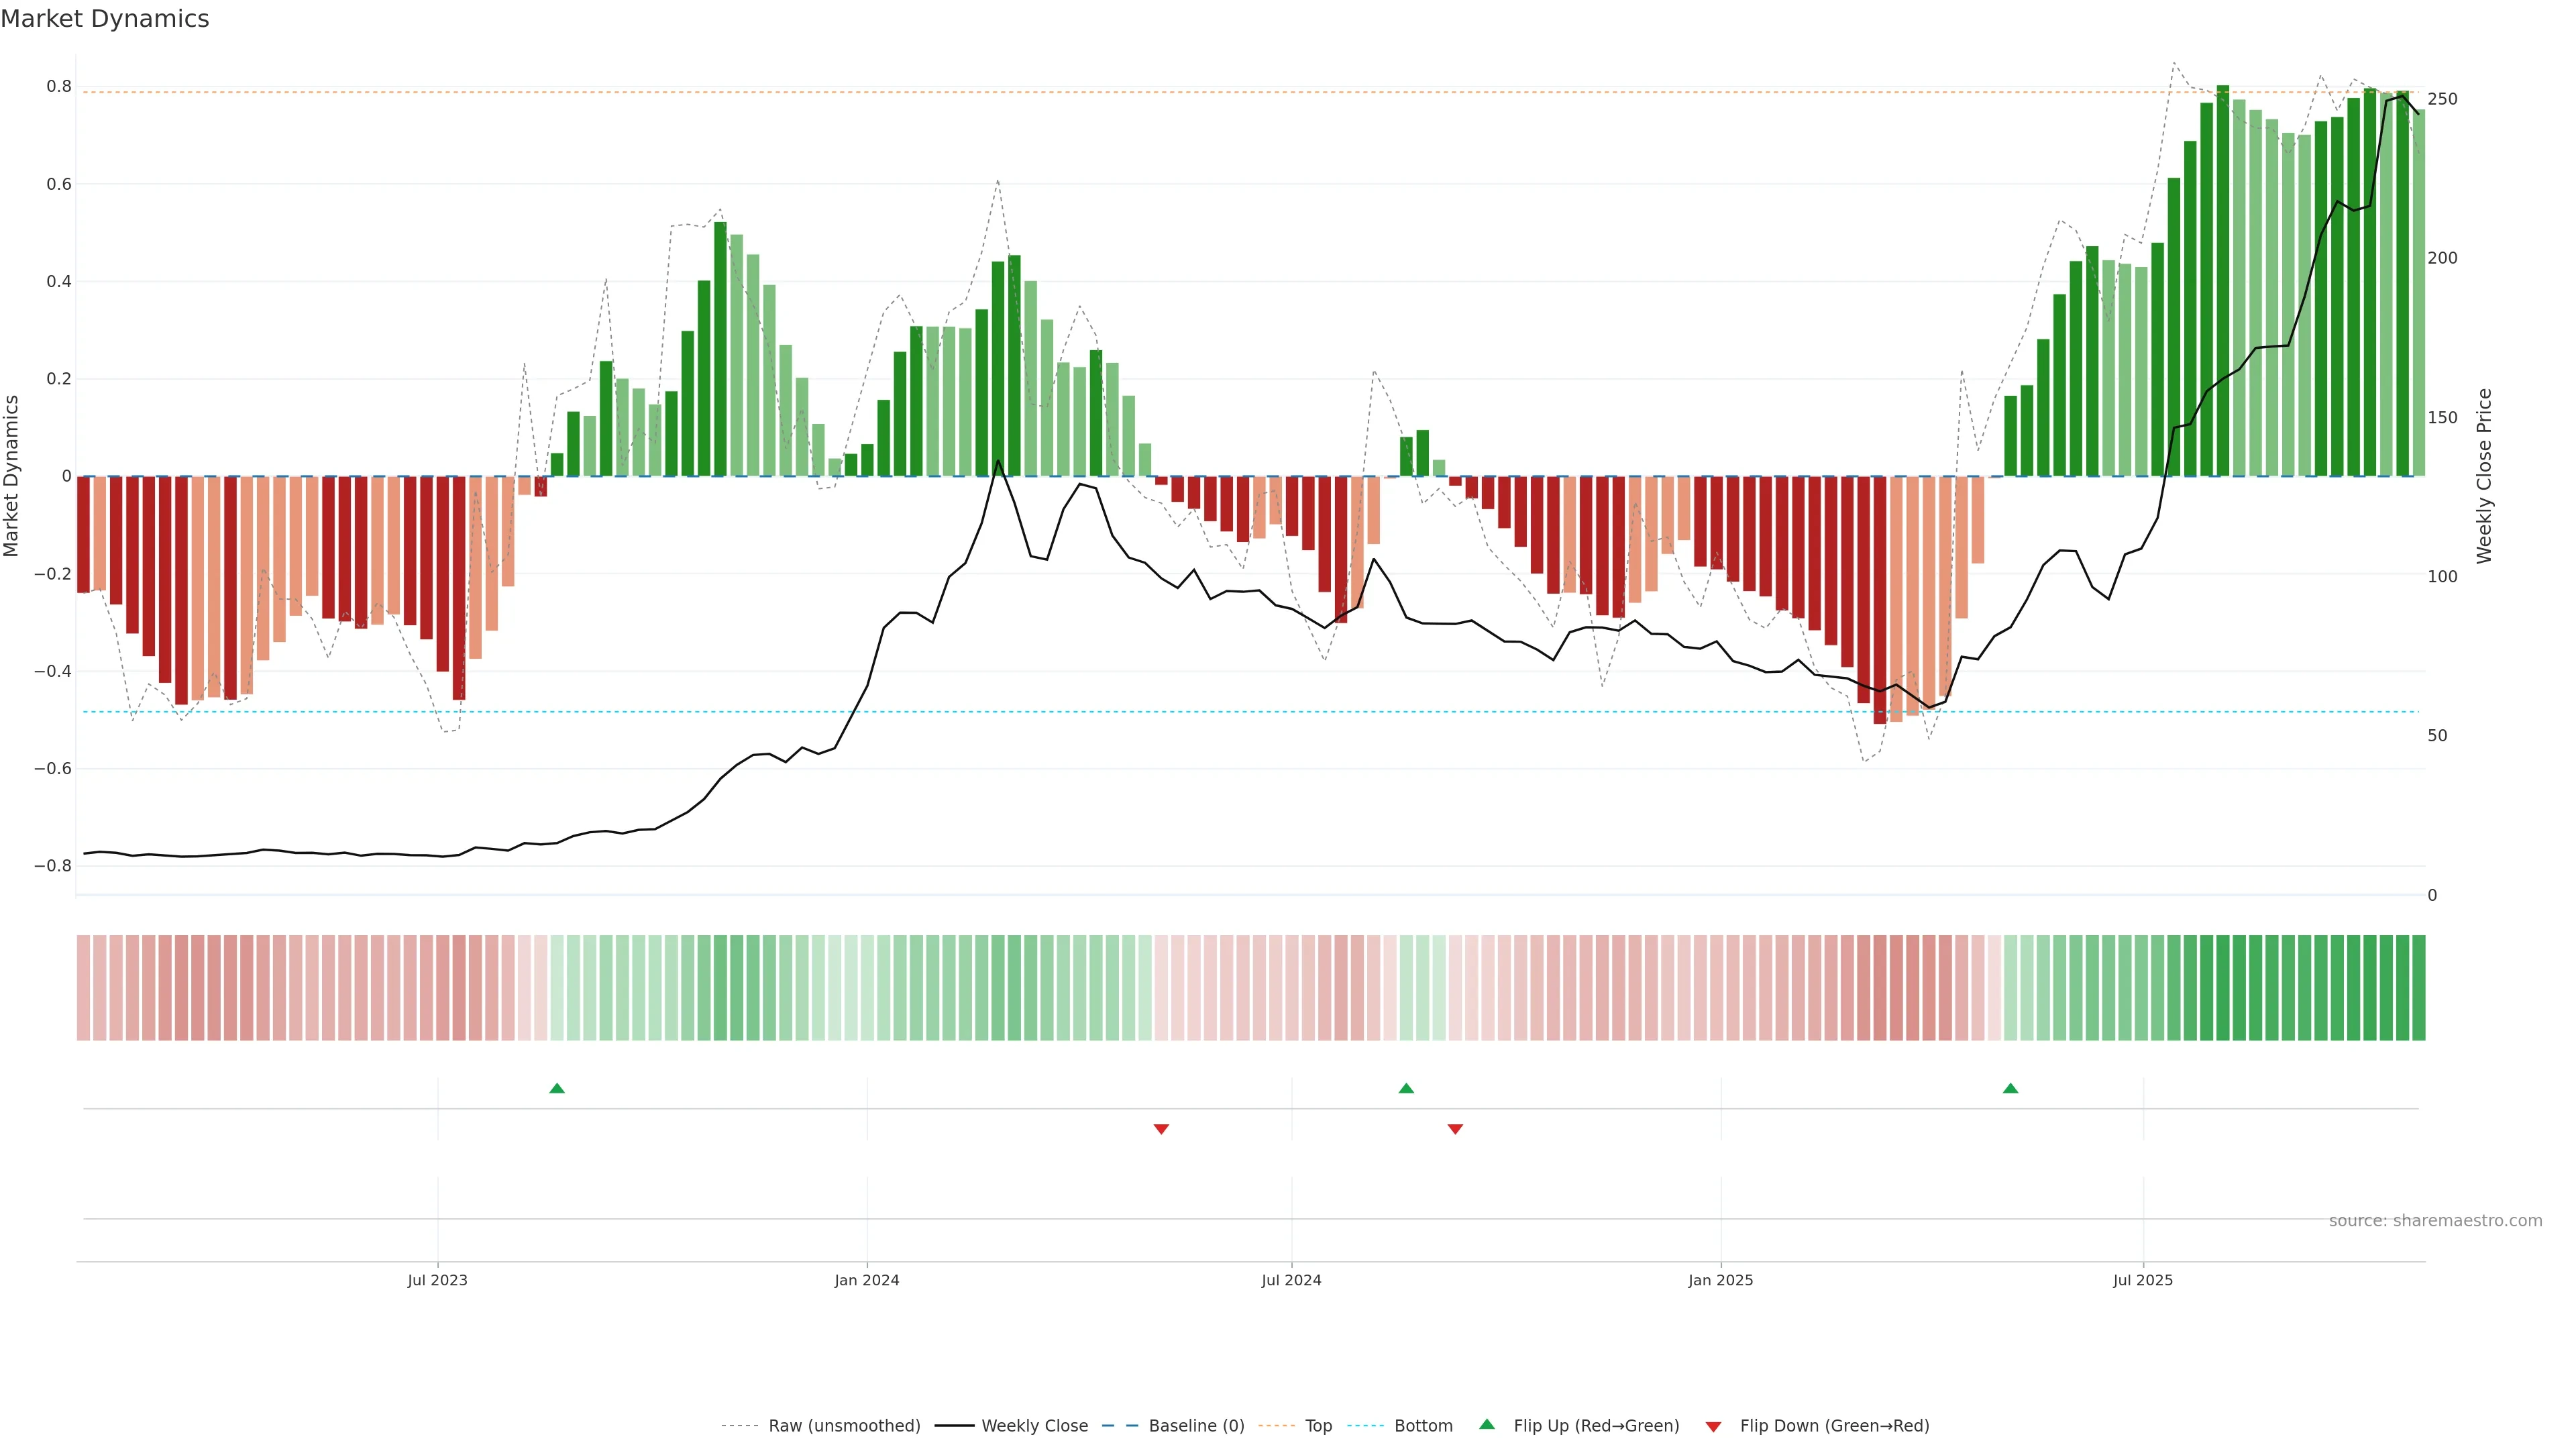Click the second red Flip Down triangle marker
2576x1449 pixels.
pos(1455,1129)
